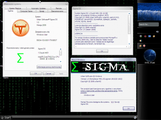Launch the globe with green checkmark icon
The image size is (161, 120).
pos(141,36)
